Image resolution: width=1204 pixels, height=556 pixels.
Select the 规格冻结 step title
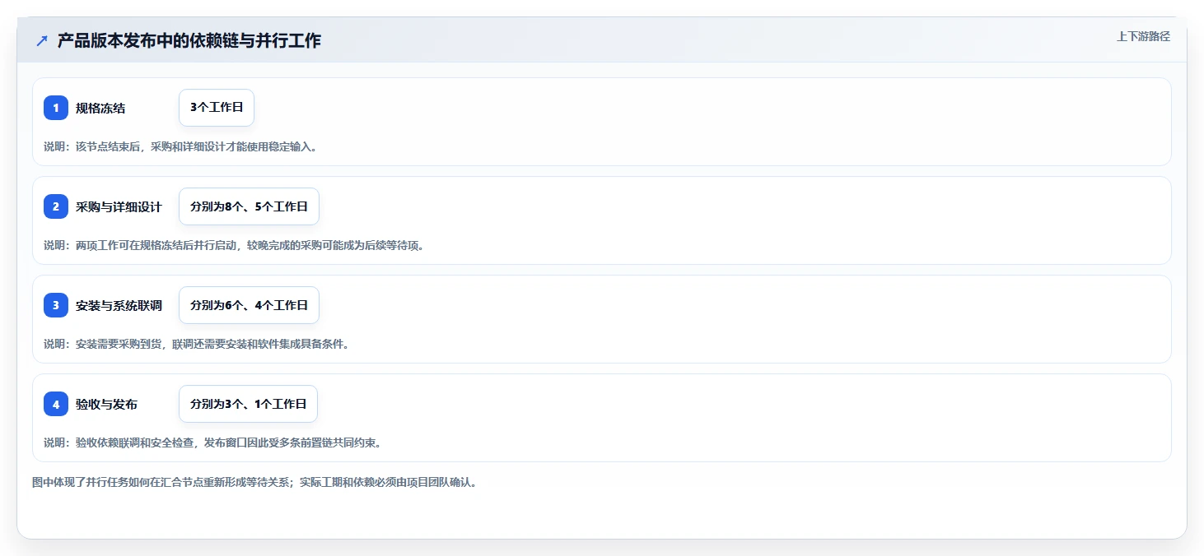(100, 108)
